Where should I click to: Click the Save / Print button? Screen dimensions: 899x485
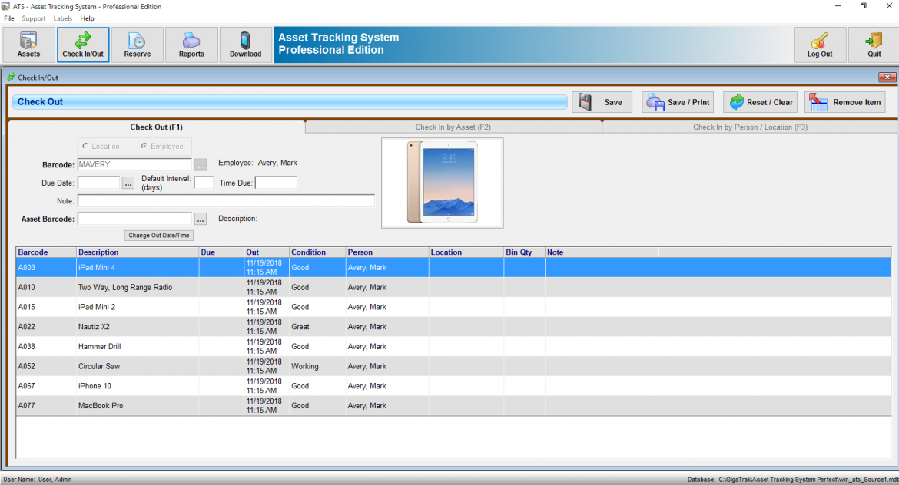coord(678,102)
